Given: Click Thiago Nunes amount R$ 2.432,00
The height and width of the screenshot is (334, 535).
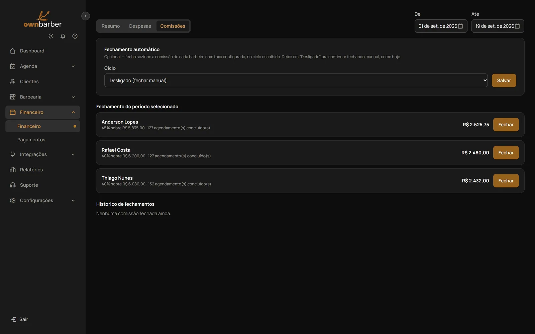Looking at the screenshot, I should (475, 181).
